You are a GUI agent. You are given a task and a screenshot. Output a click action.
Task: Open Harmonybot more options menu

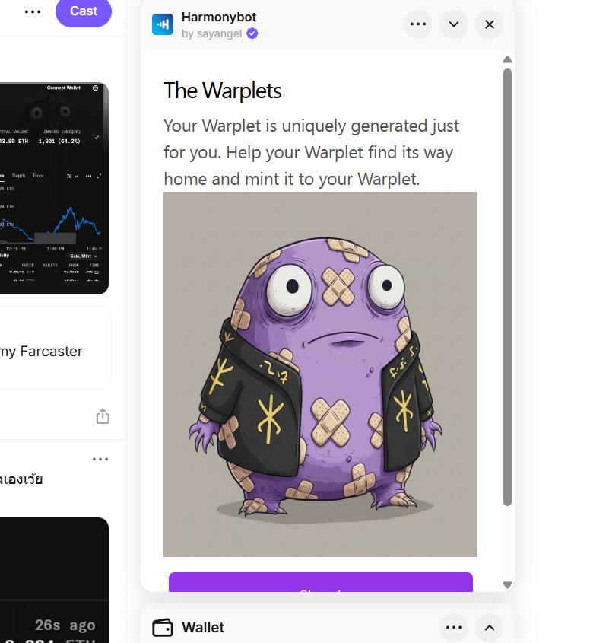tap(418, 24)
